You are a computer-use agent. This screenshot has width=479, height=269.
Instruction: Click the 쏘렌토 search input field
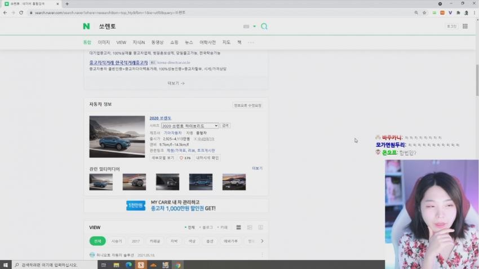pyautogui.click(x=168, y=27)
